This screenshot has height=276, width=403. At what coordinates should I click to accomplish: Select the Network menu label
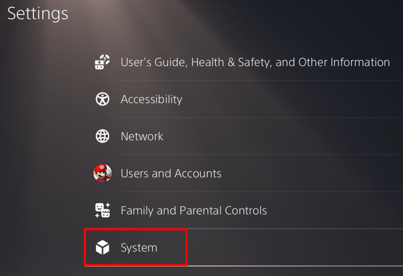142,136
